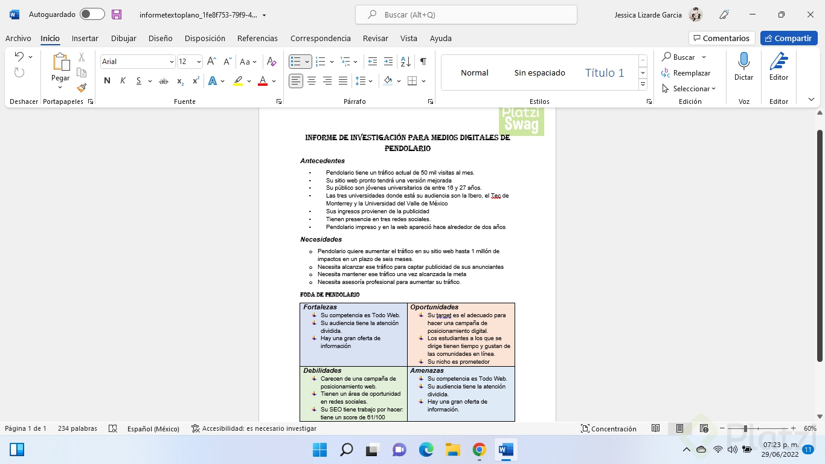Open line and paragraph spacing options

pyautogui.click(x=361, y=81)
